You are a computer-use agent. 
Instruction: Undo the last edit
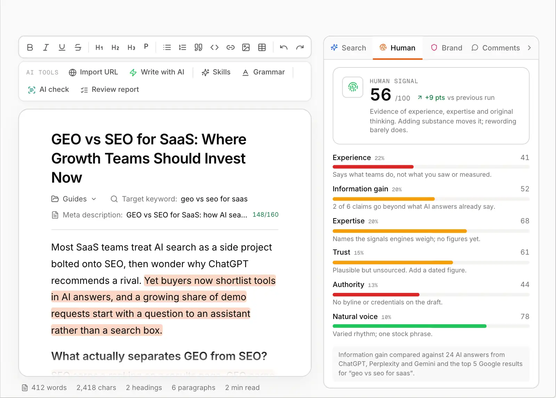tap(284, 47)
